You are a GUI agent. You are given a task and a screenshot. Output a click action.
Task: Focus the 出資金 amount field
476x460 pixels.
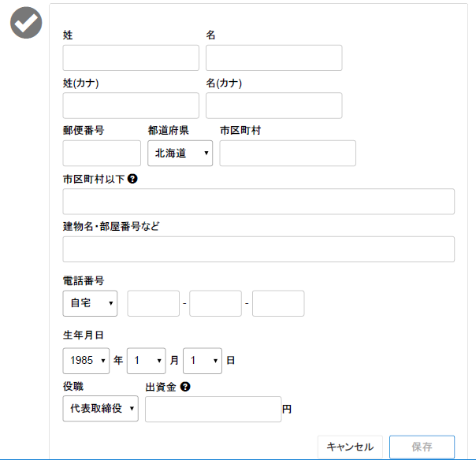tap(213, 409)
